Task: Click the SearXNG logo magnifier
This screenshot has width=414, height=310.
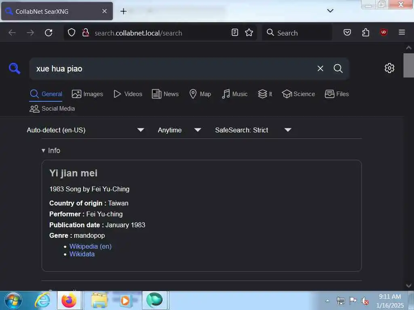Action: (15, 69)
